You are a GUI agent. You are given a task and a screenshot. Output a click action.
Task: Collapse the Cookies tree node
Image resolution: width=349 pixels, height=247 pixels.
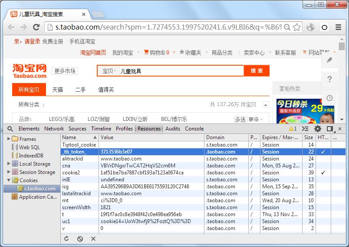(x=9, y=180)
